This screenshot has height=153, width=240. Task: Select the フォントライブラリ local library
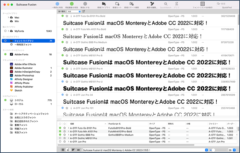28,41
